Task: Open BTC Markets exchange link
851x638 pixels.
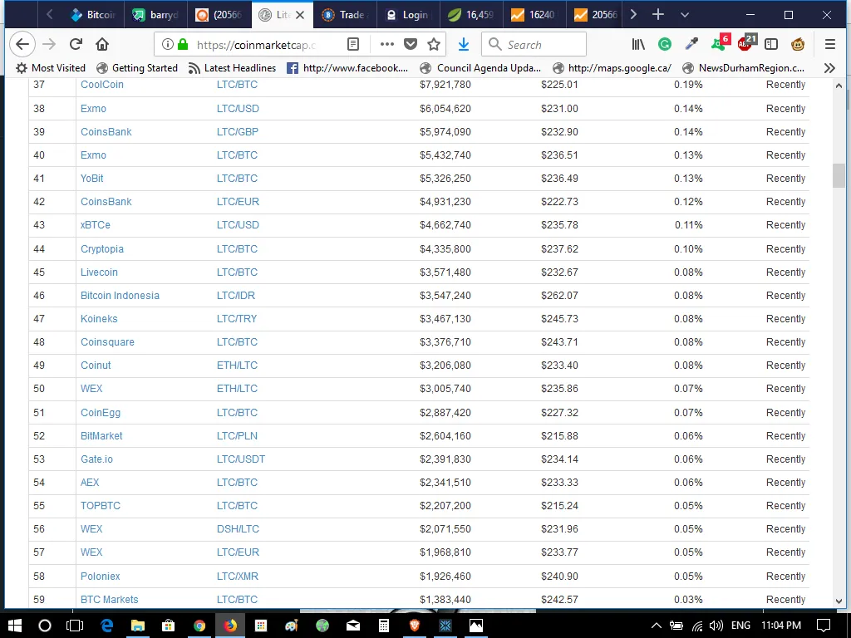Action: (x=110, y=600)
